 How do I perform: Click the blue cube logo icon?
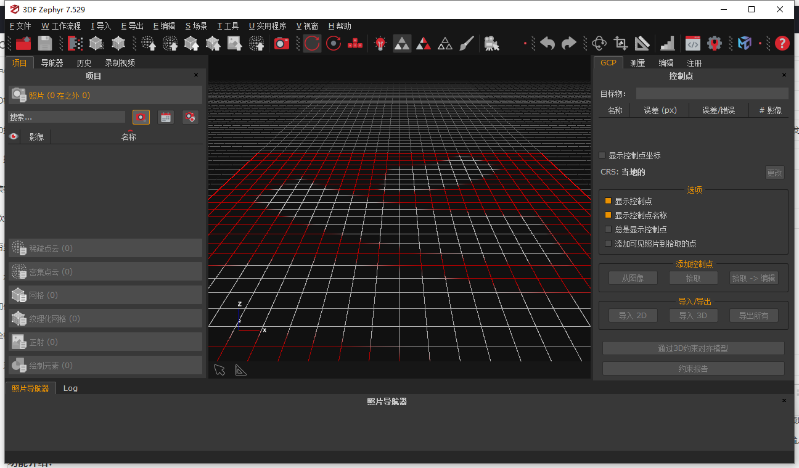pos(745,43)
